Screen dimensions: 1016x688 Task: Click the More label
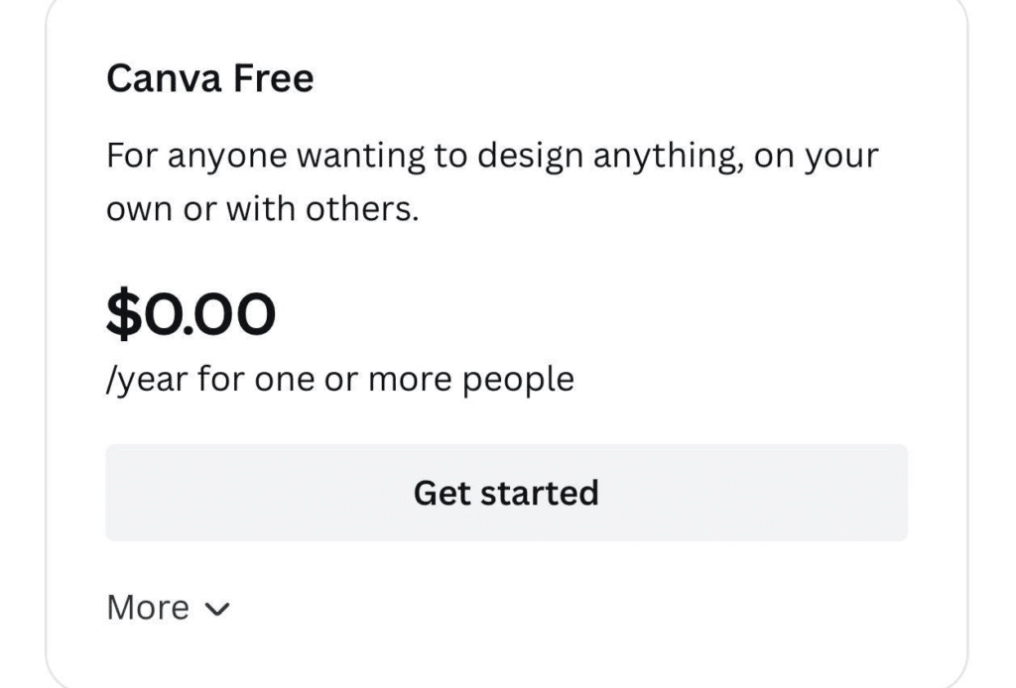coord(146,606)
